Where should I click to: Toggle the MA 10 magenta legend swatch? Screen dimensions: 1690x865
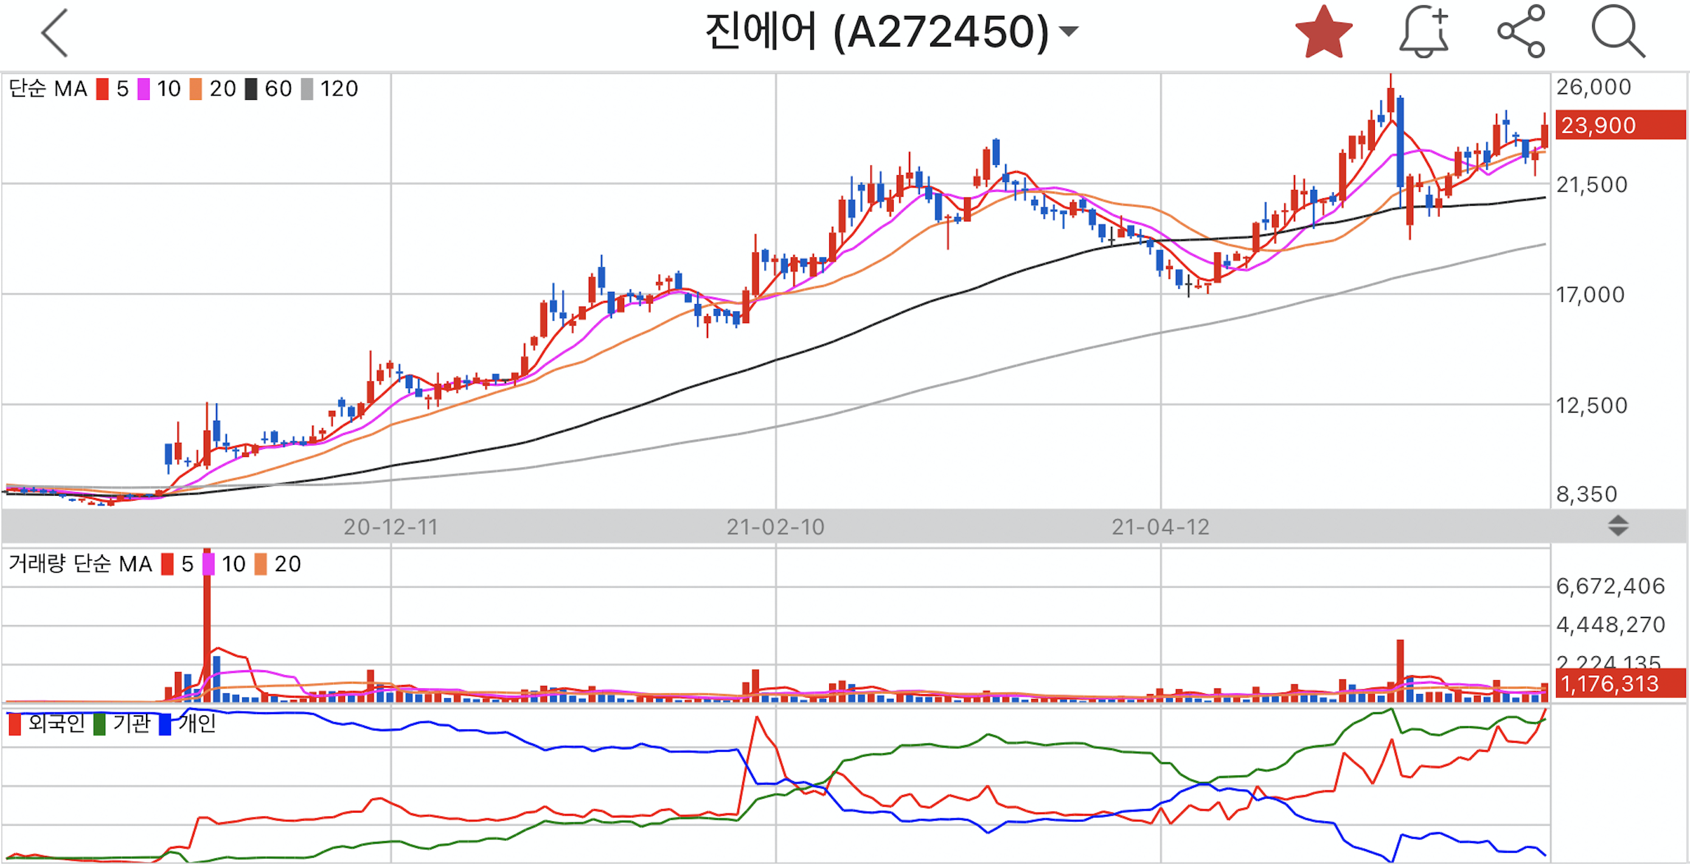point(144,89)
